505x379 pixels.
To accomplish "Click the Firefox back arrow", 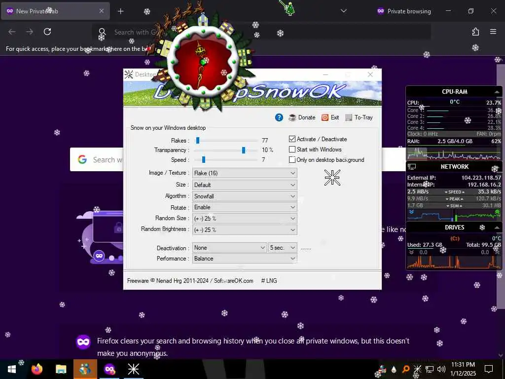I will (12, 32).
